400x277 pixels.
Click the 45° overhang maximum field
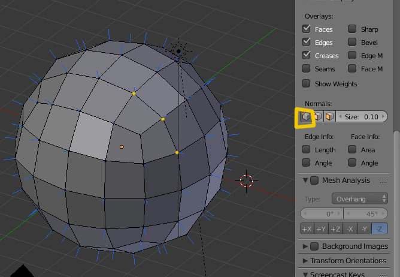[366, 213]
